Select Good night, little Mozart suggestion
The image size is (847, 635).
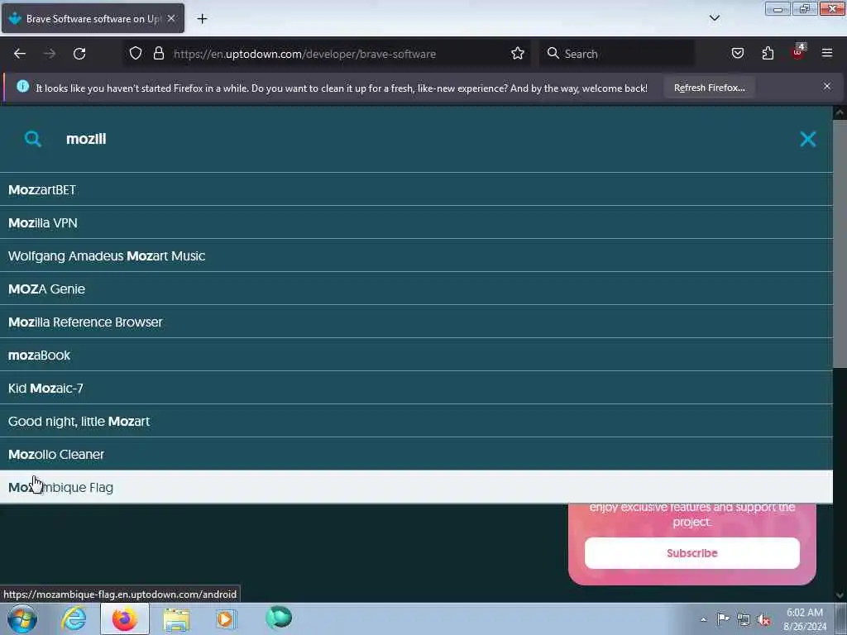[x=416, y=421]
